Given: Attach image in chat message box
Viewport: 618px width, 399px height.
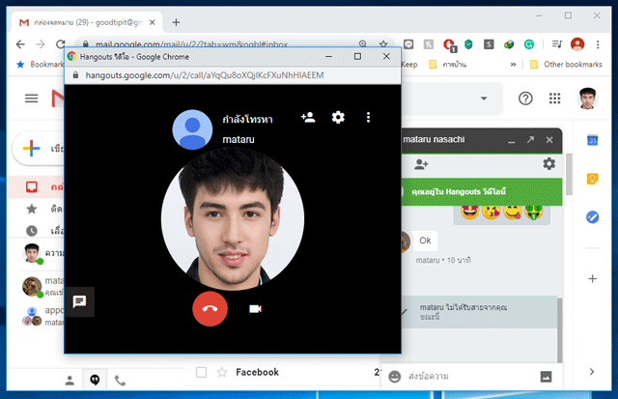Looking at the screenshot, I should 546,377.
